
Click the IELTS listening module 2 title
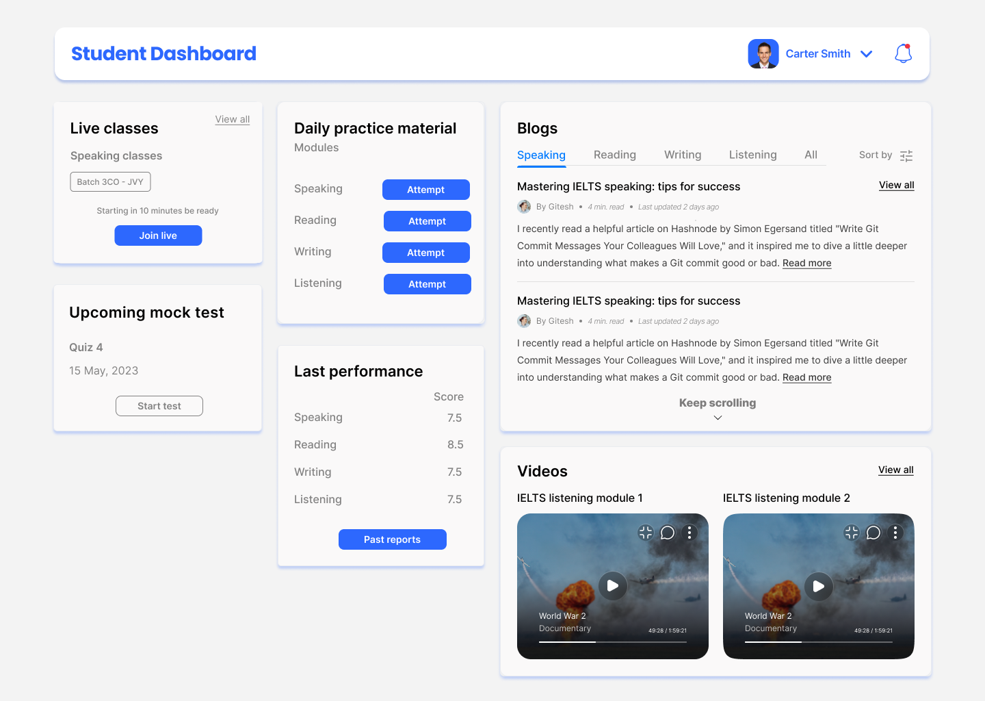787,498
